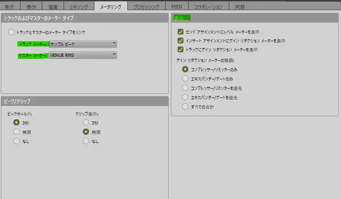Uncheck センドアサインメントにレベルメーターを表示
The image size is (341, 199).
180,32
